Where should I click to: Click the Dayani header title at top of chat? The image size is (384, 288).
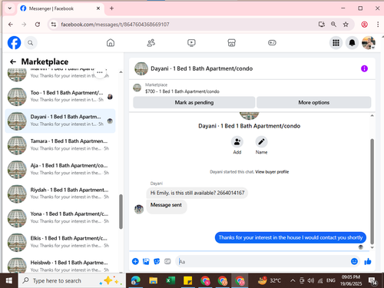point(202,68)
